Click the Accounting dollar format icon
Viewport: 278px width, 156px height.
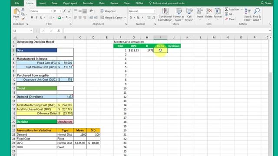click(131, 17)
